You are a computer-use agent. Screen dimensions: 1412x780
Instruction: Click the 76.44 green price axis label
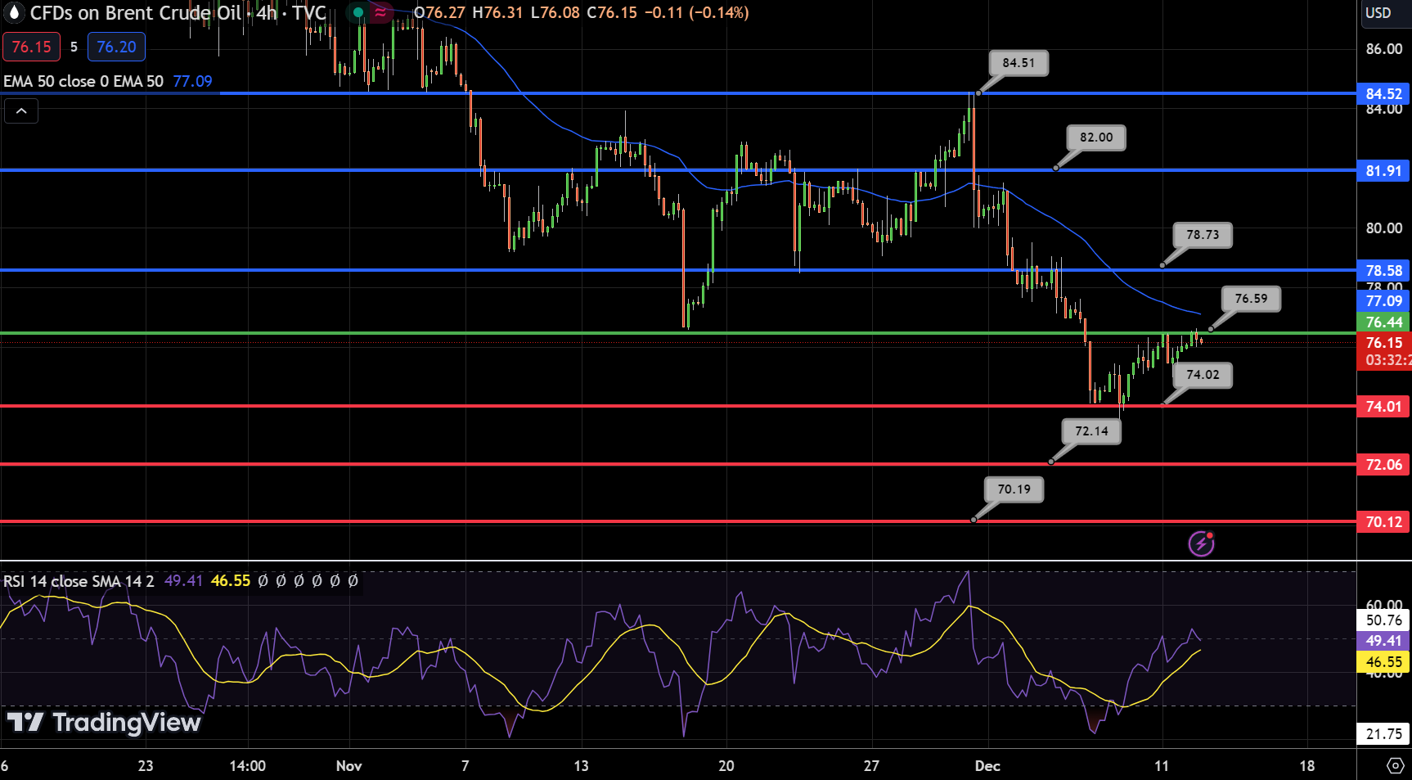[1383, 322]
